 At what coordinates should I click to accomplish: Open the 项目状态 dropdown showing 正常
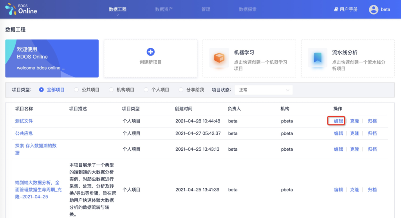(264, 90)
